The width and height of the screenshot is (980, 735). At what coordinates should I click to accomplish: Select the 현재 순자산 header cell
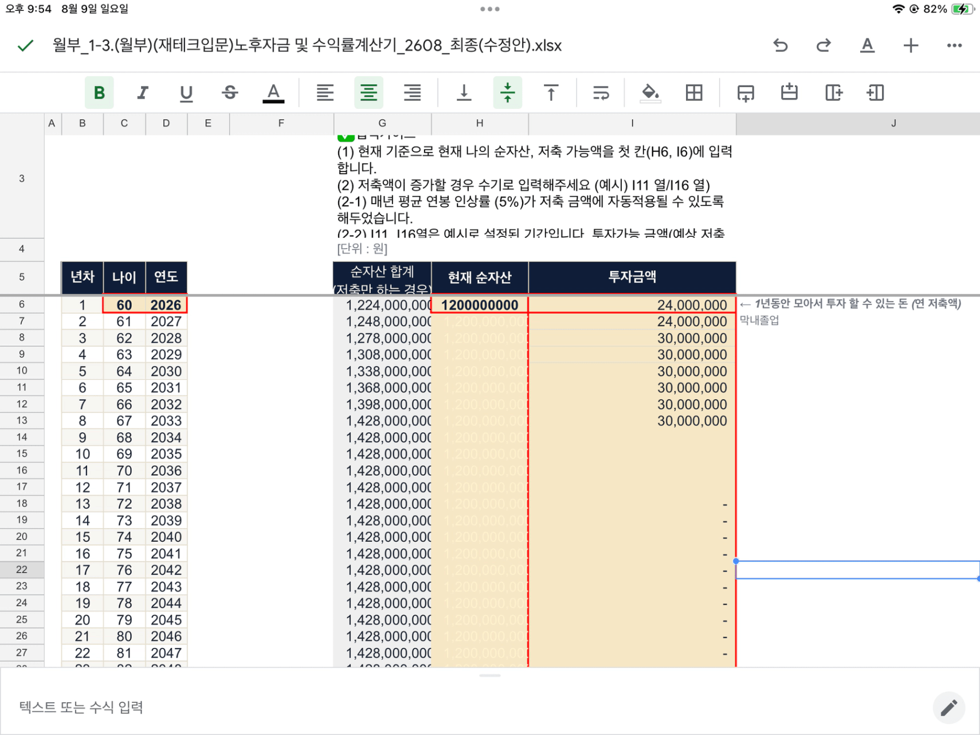click(480, 277)
